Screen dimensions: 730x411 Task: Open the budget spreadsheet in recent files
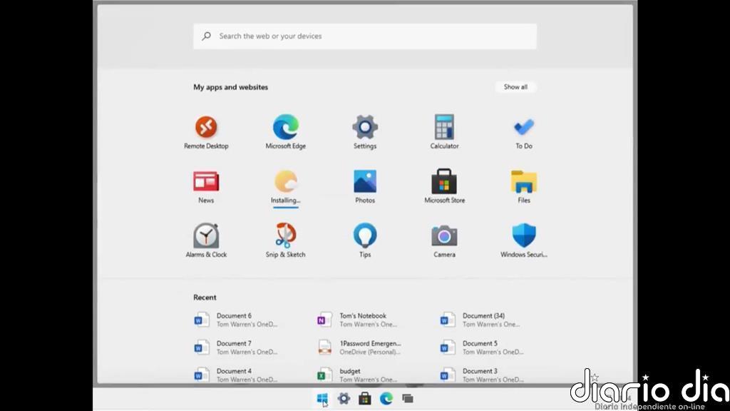(349, 375)
